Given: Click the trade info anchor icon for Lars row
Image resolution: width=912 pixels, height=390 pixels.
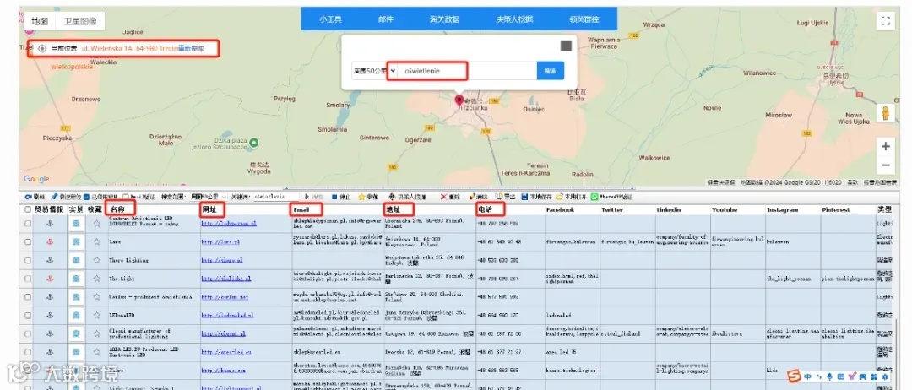Looking at the screenshot, I should [50, 241].
